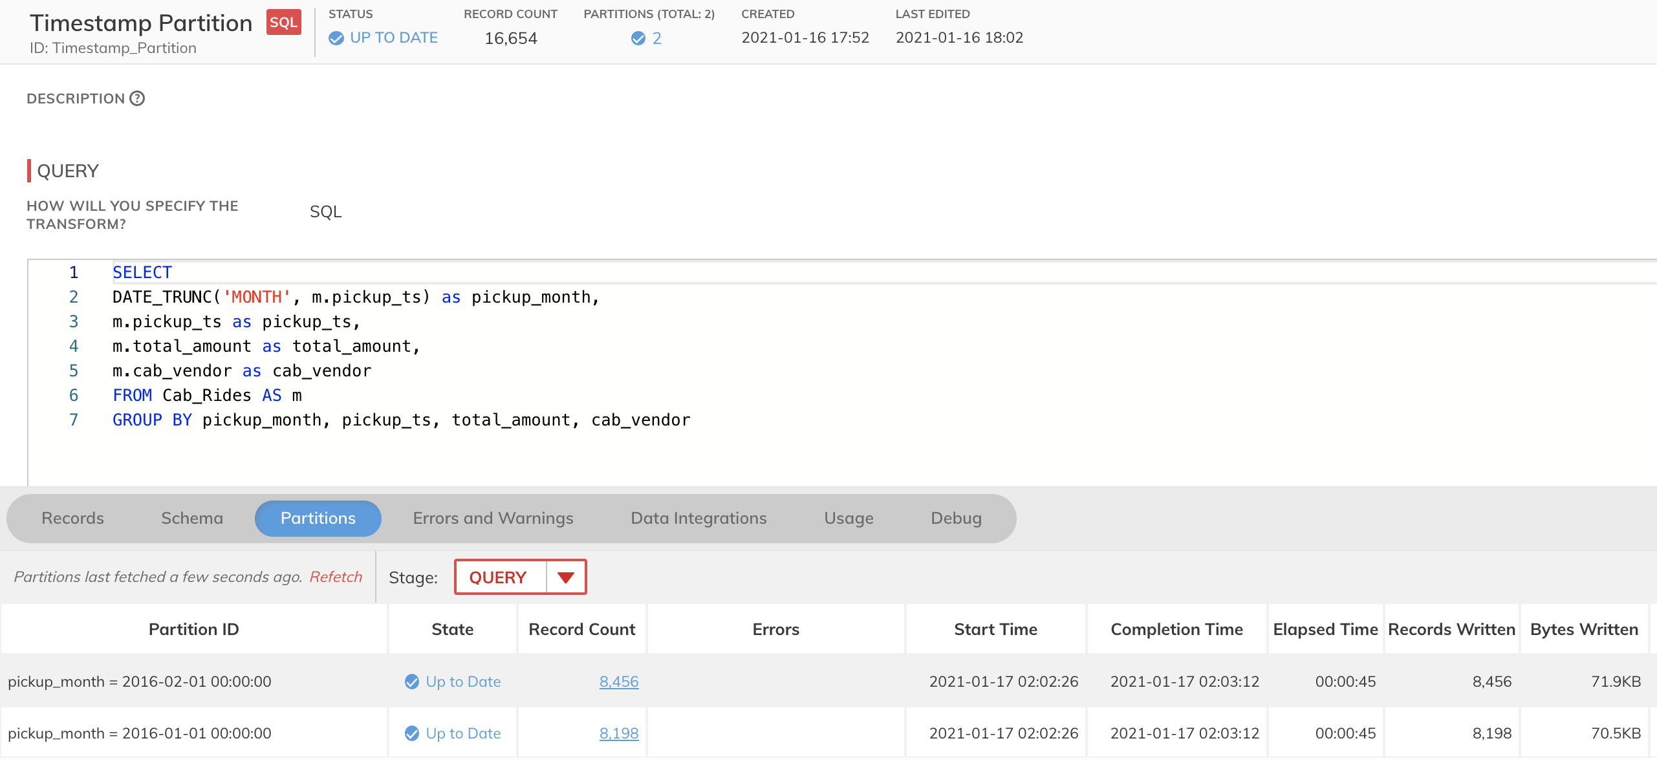The width and height of the screenshot is (1657, 776).
Task: Go to Errors and Warnings tab
Action: [x=493, y=518]
